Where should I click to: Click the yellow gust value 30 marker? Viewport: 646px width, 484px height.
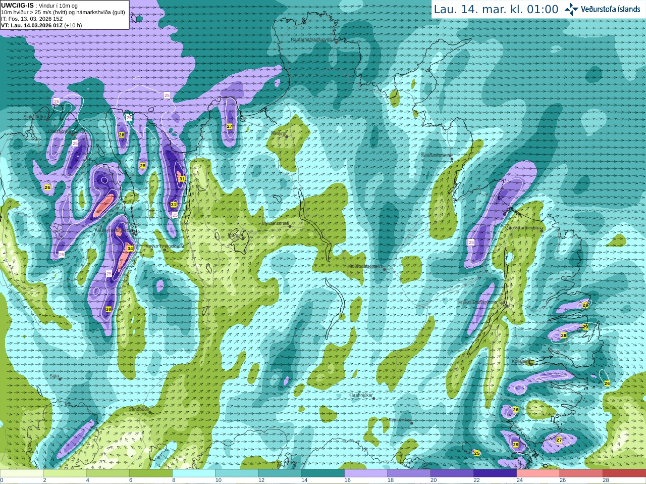(109, 309)
